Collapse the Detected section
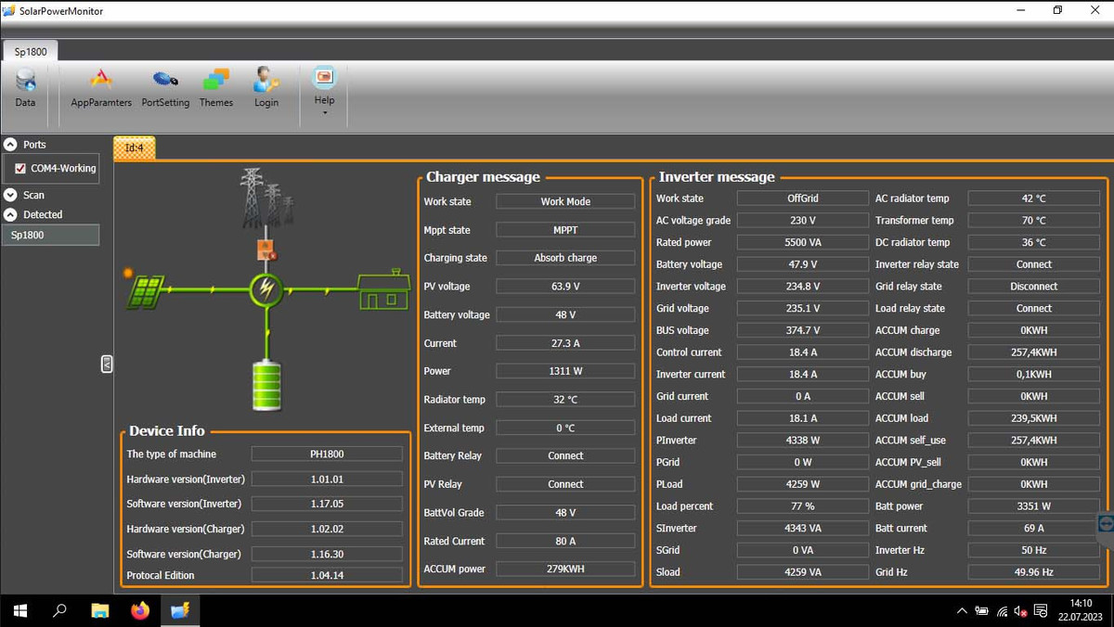Image resolution: width=1114 pixels, height=627 pixels. tap(11, 214)
